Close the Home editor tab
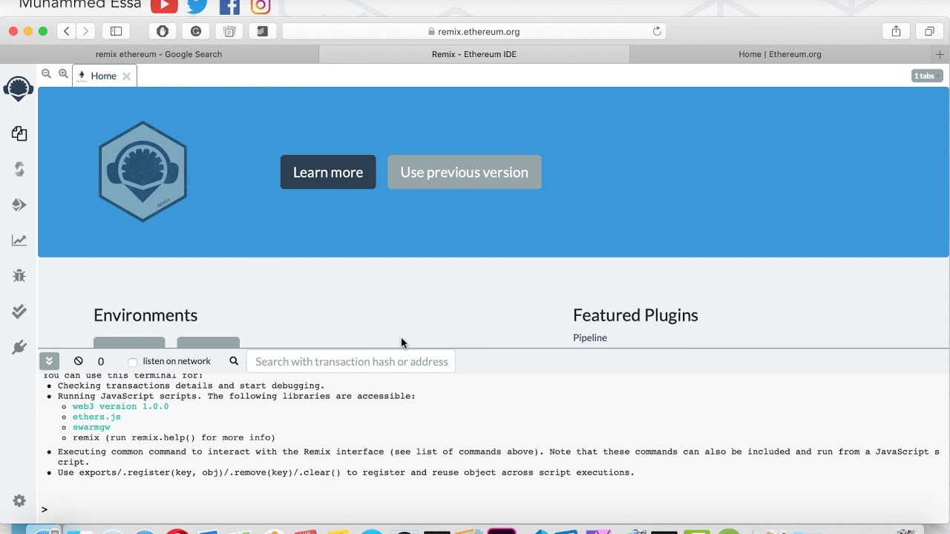This screenshot has height=534, width=950. (x=126, y=76)
